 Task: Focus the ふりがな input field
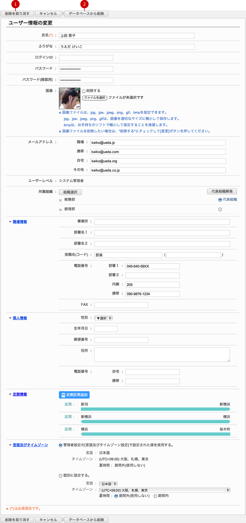tap(127, 47)
